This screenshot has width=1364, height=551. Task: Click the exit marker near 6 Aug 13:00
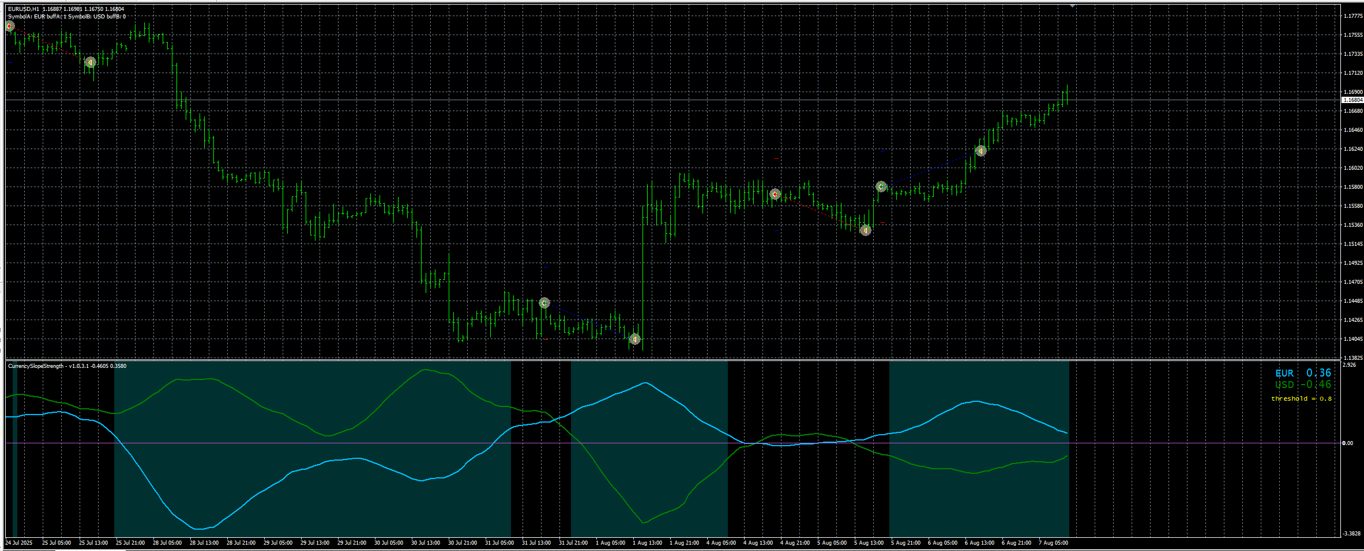click(x=981, y=151)
